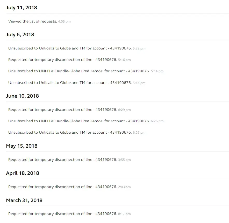Click the 5:22 pm timestamp

139,48
